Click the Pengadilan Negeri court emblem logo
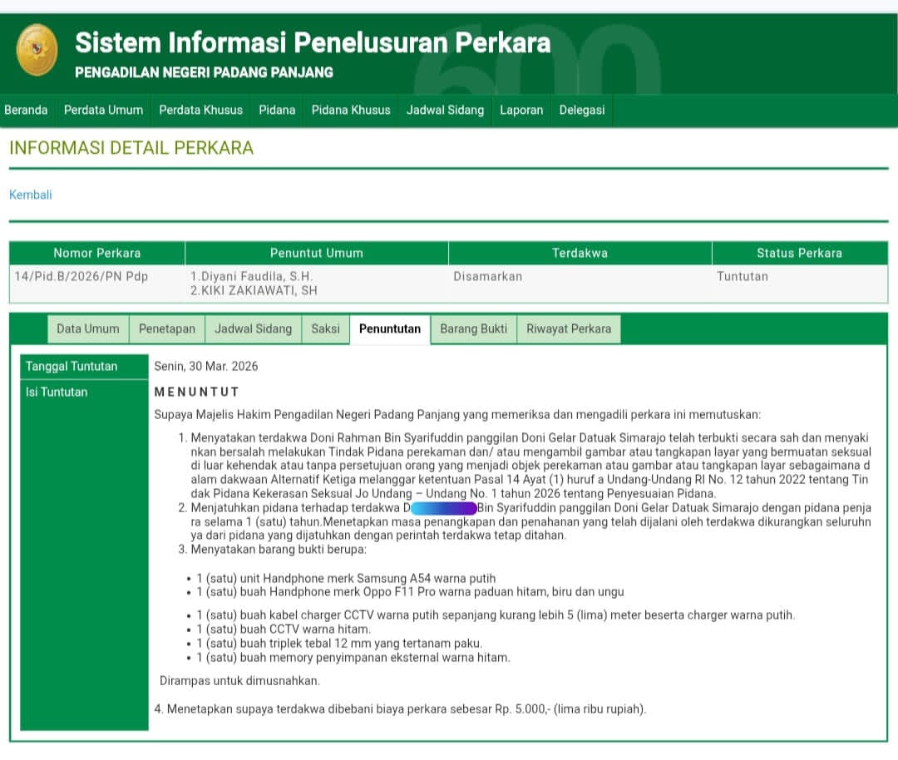Viewport: 898px width, 760px height. point(37,50)
